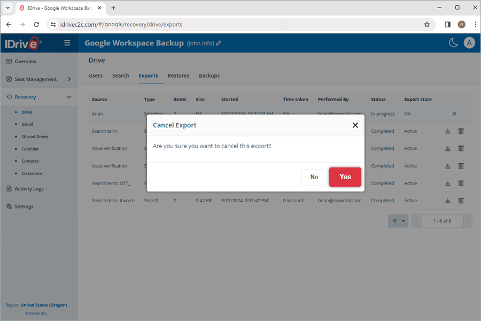Cancel brian's in-progress export via the X icon

click(x=454, y=113)
